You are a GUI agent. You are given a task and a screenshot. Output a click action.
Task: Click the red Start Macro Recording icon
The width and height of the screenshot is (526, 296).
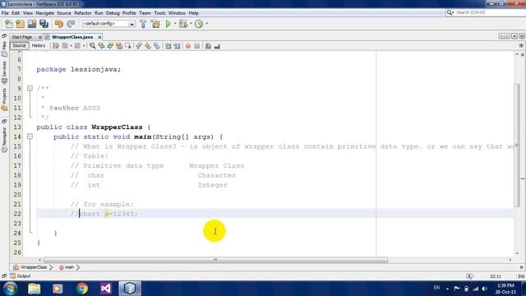(x=188, y=46)
